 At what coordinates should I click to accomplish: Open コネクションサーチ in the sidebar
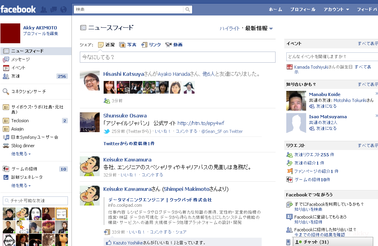click(x=28, y=92)
